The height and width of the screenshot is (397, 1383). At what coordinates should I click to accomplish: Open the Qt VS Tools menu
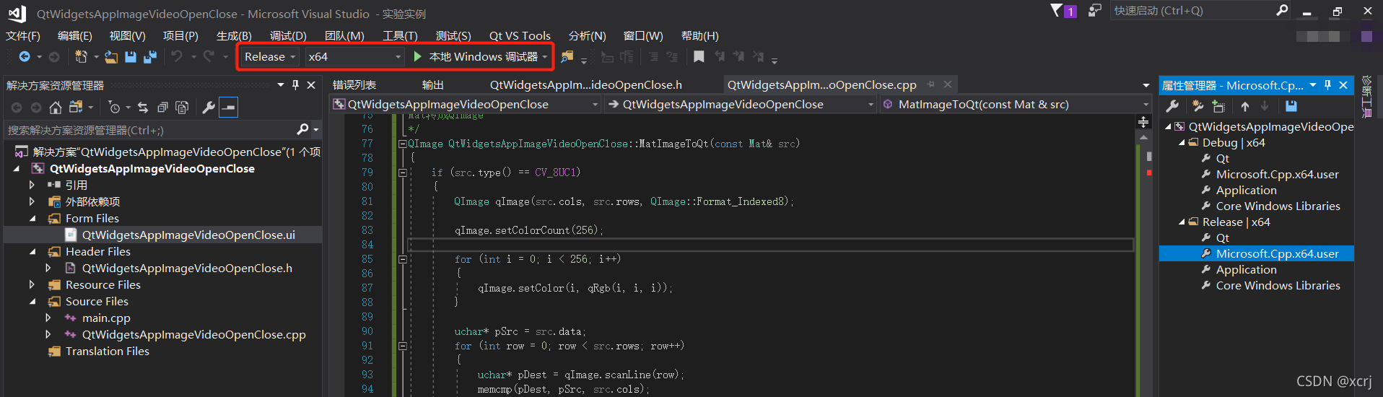click(x=520, y=35)
